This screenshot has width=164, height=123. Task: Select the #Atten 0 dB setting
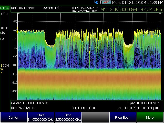click(x=52, y=8)
